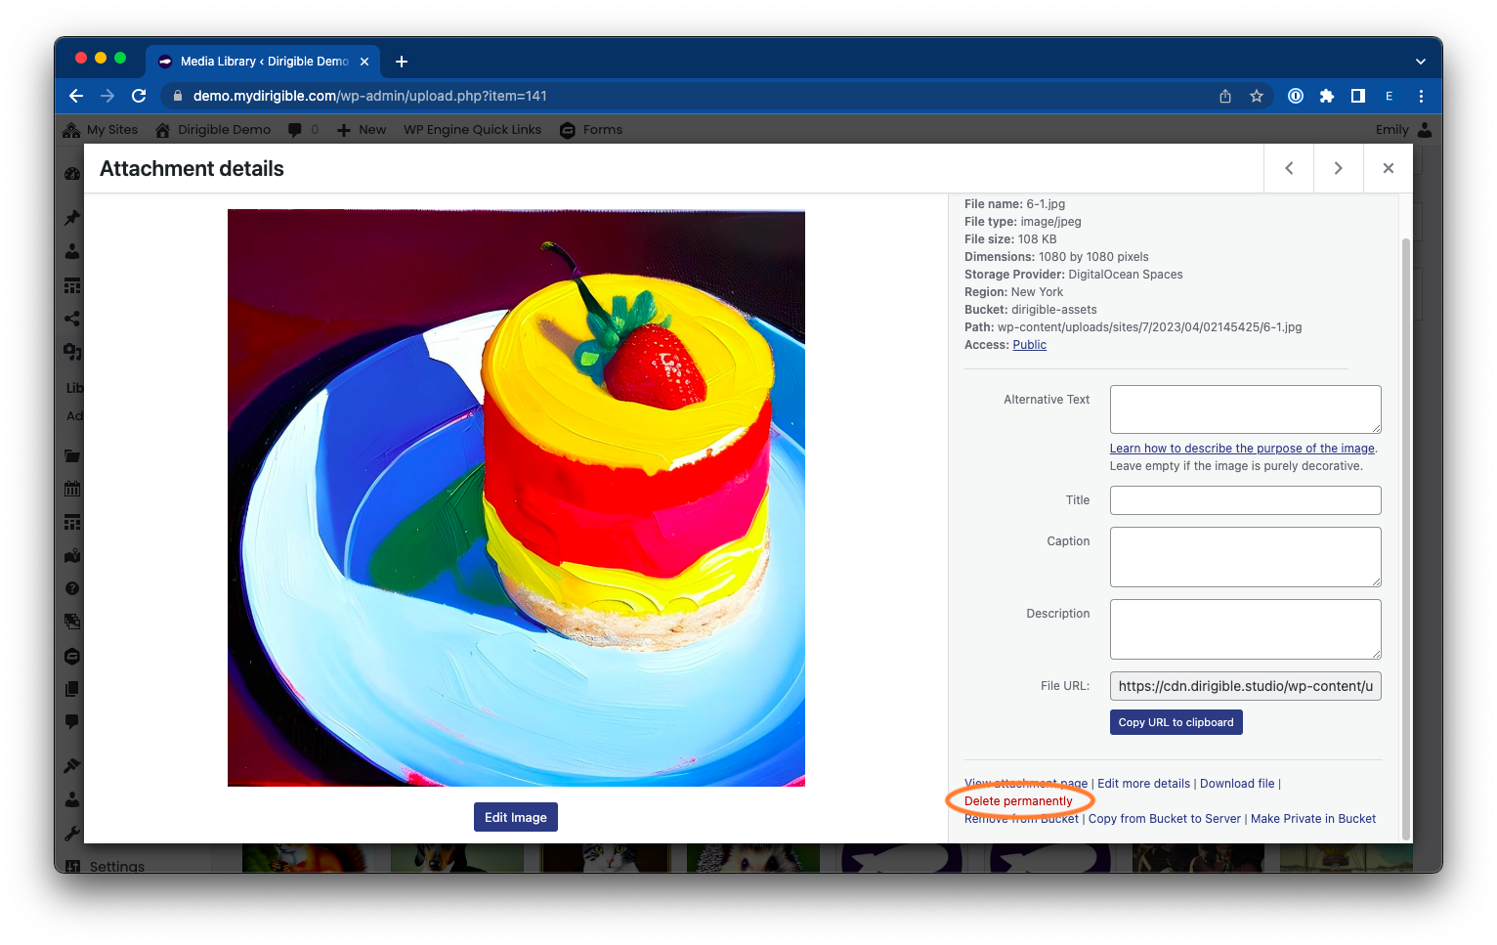The width and height of the screenshot is (1497, 945).
Task: Open the New content menu
Action: (x=362, y=129)
